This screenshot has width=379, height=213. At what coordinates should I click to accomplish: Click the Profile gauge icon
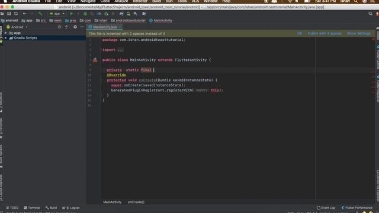99,14
